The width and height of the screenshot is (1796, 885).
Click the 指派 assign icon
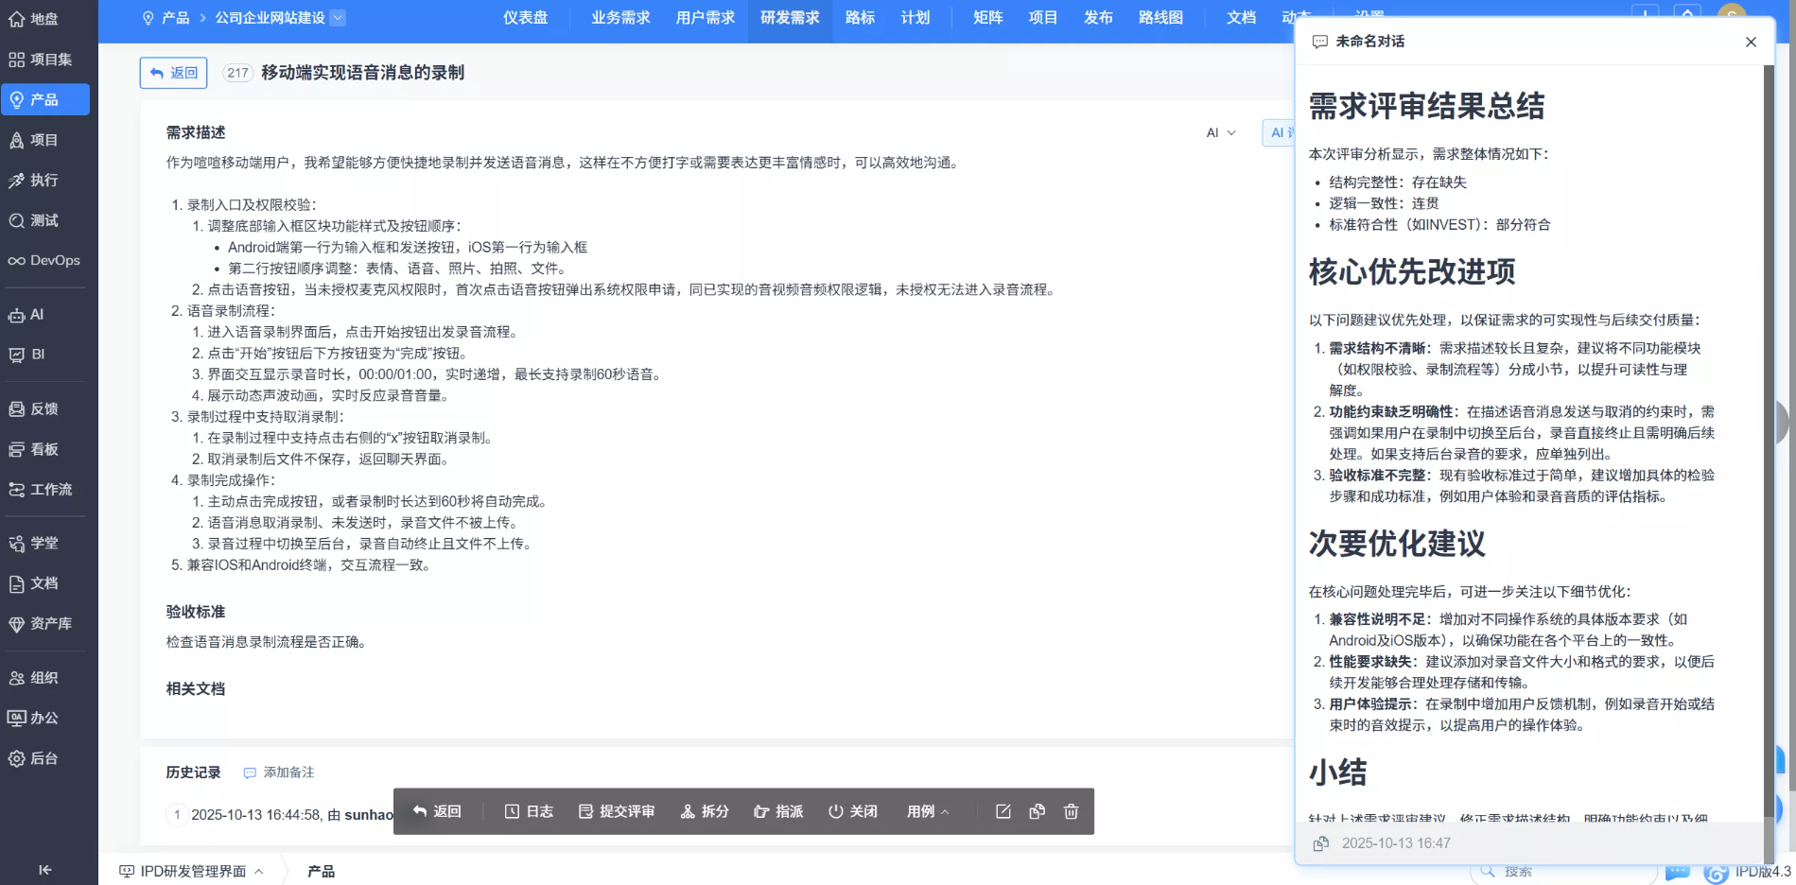pyautogui.click(x=777, y=811)
